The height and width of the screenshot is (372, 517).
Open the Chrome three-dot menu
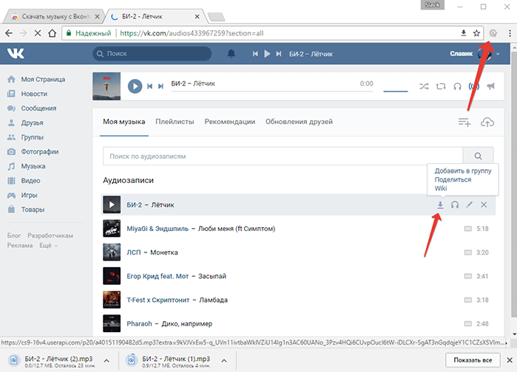point(510,33)
